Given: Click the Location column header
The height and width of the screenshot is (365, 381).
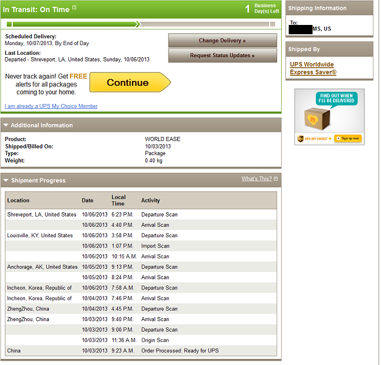Looking at the screenshot, I should coord(18,201).
